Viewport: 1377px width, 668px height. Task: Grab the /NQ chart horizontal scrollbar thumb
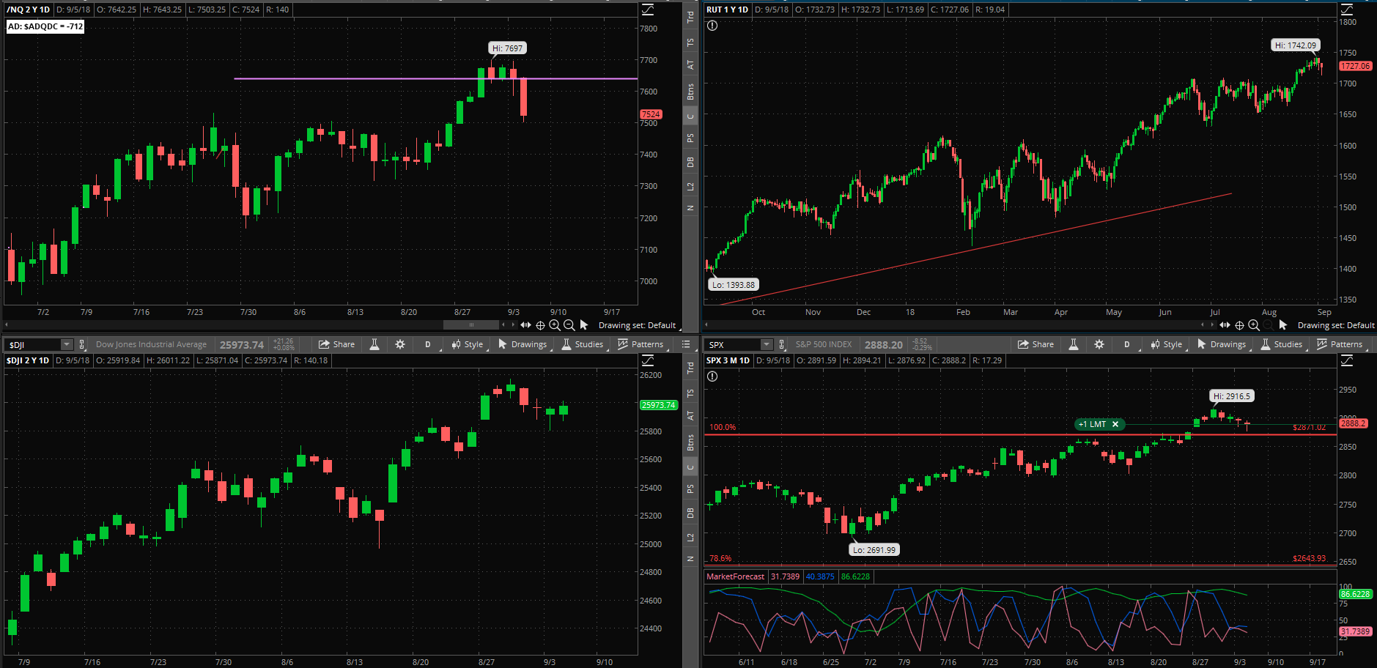471,324
